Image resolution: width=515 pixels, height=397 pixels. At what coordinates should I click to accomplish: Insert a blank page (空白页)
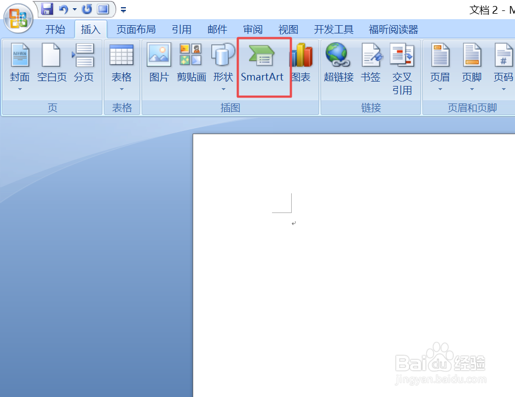tap(51, 63)
